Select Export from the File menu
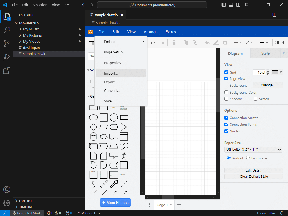Image resolution: width=288 pixels, height=216 pixels. pyautogui.click(x=121, y=82)
